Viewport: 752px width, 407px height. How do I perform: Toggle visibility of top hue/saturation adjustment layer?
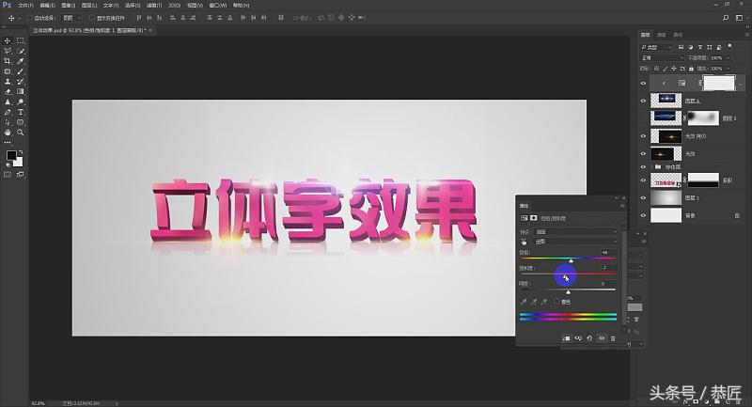[643, 83]
